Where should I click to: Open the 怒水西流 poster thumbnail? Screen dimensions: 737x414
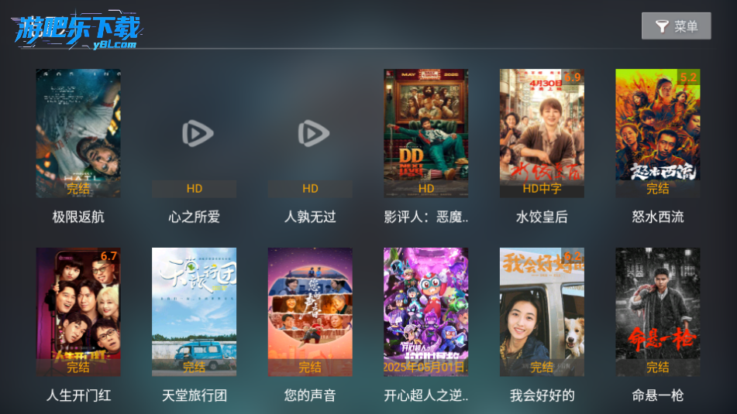tap(658, 133)
